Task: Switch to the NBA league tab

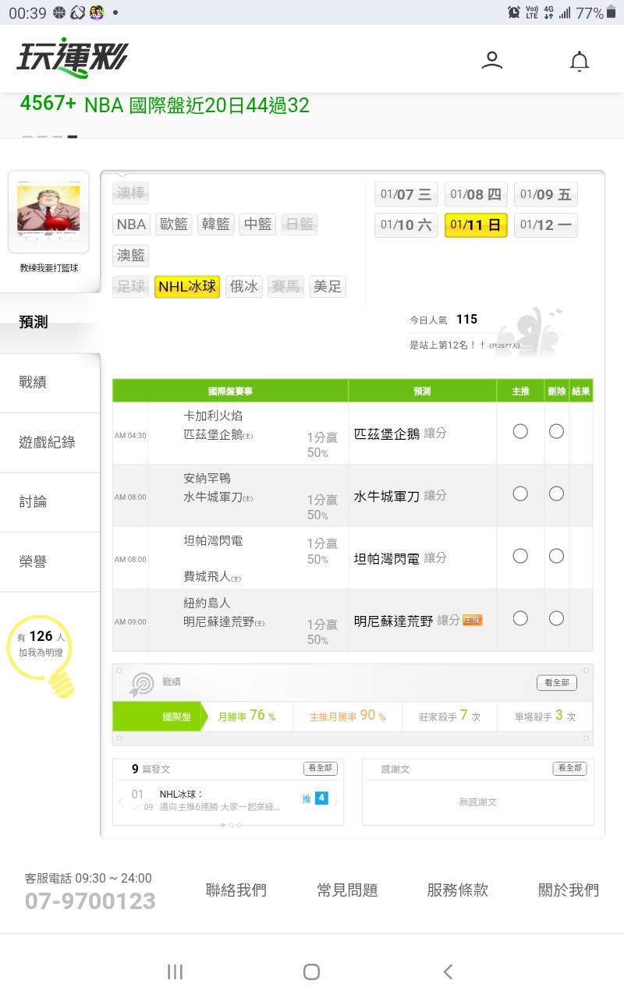Action: click(131, 225)
